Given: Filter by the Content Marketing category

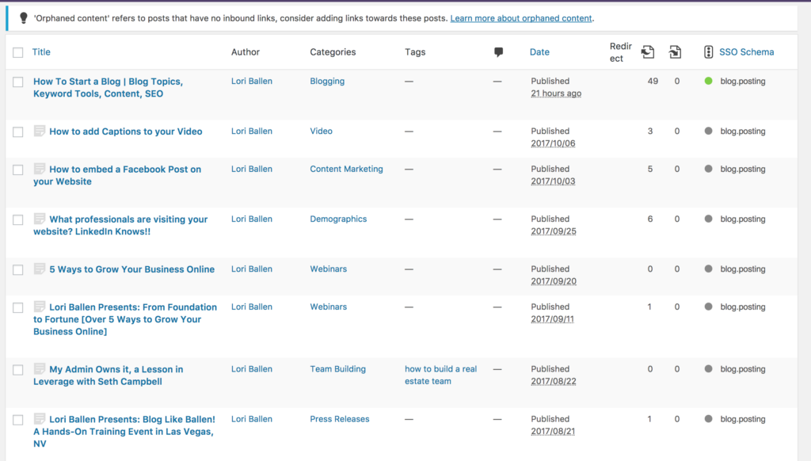Looking at the screenshot, I should coord(347,169).
